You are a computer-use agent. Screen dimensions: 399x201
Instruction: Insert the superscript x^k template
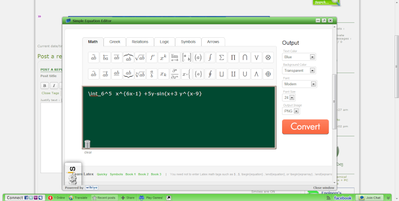(x=163, y=58)
